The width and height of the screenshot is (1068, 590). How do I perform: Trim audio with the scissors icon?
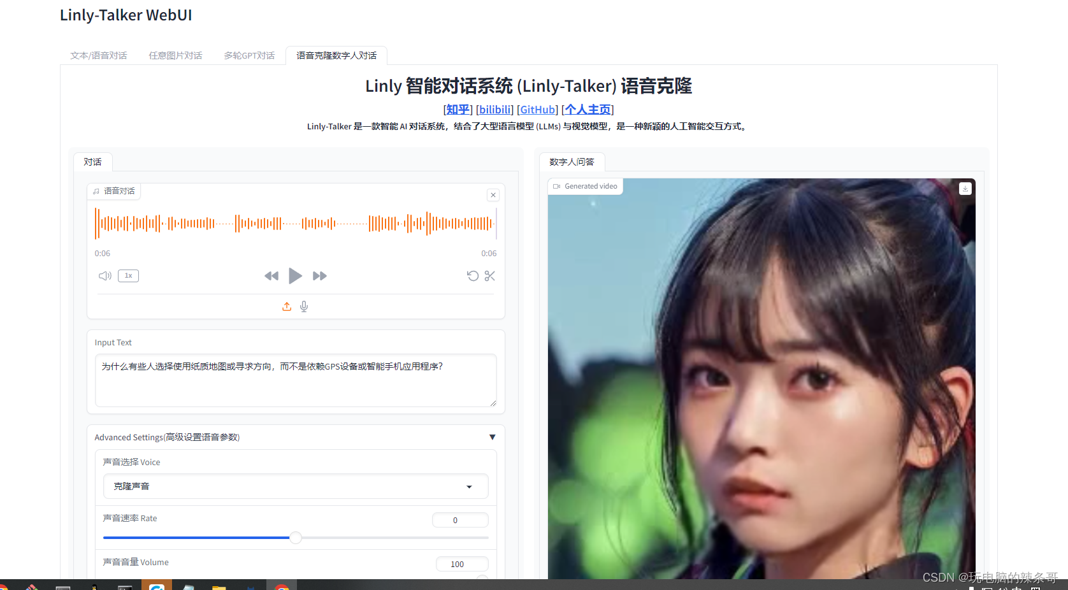tap(489, 276)
